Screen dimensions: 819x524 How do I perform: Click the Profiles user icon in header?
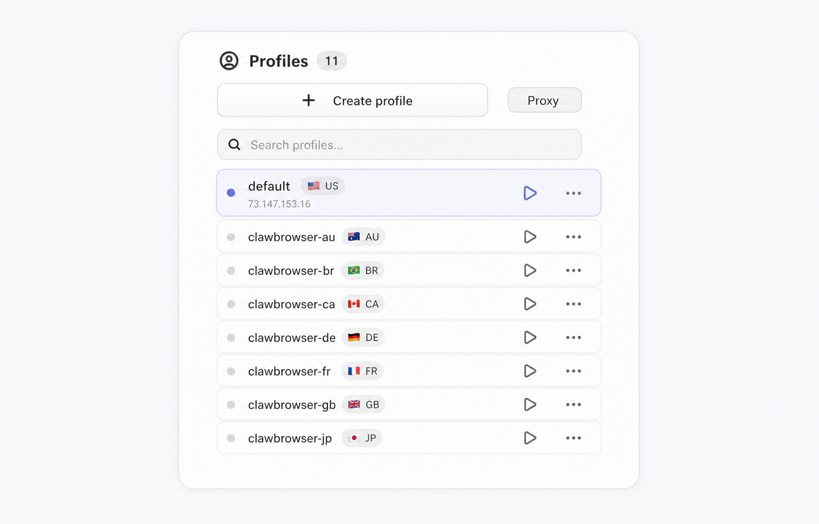click(x=229, y=61)
